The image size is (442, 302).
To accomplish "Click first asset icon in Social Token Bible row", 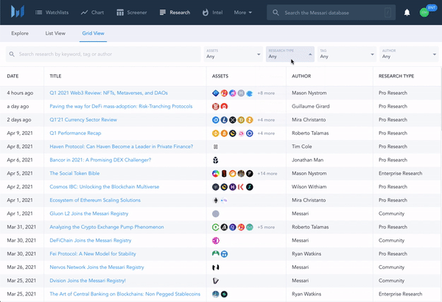I will pos(216,173).
